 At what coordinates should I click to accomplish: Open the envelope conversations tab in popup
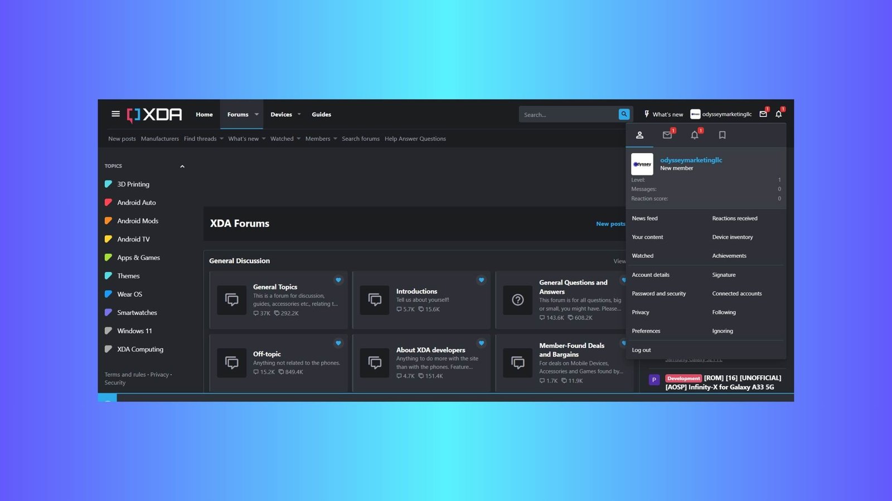pos(667,135)
